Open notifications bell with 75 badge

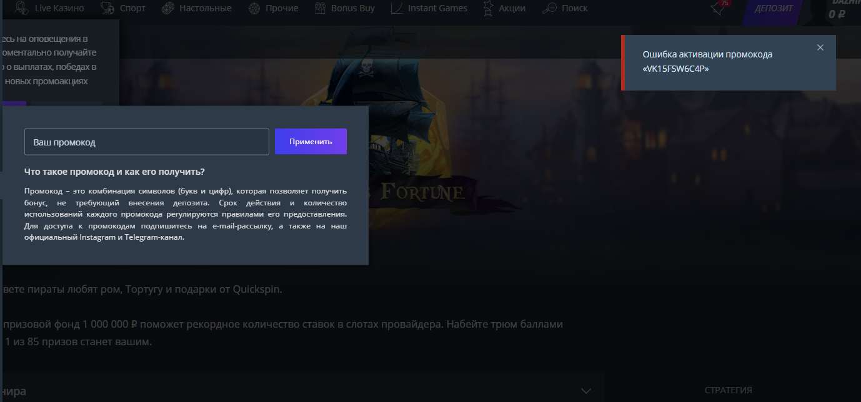(x=717, y=8)
